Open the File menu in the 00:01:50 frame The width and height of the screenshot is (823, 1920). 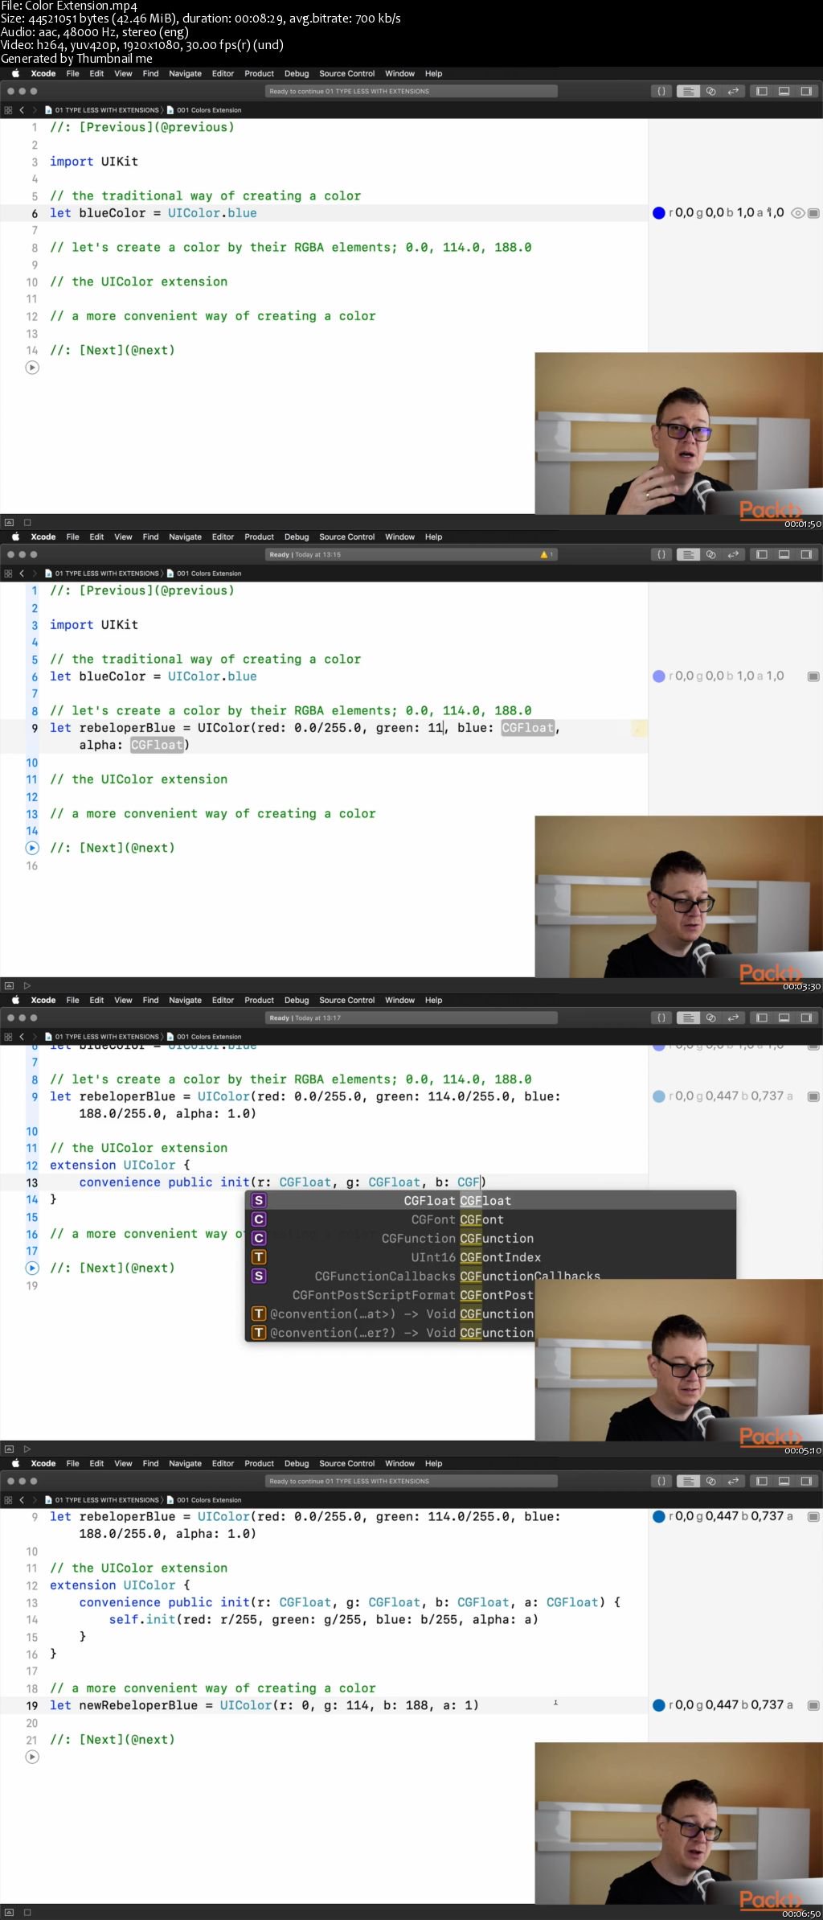(x=72, y=73)
